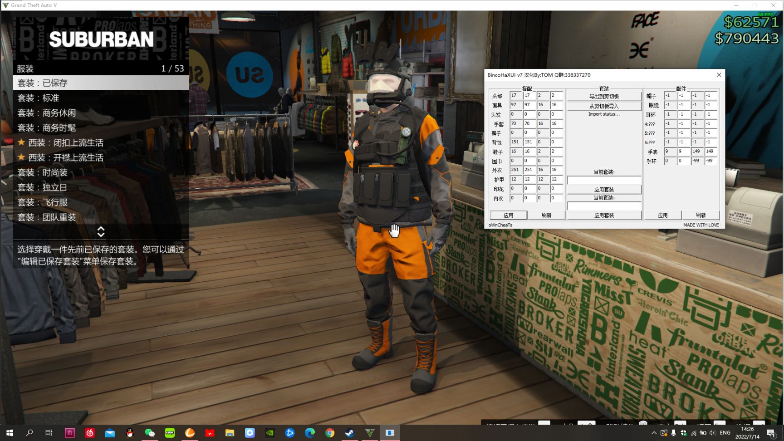The width and height of the screenshot is (784, 441).
Task: Select menu item 套装：已保存
Action: [x=101, y=83]
